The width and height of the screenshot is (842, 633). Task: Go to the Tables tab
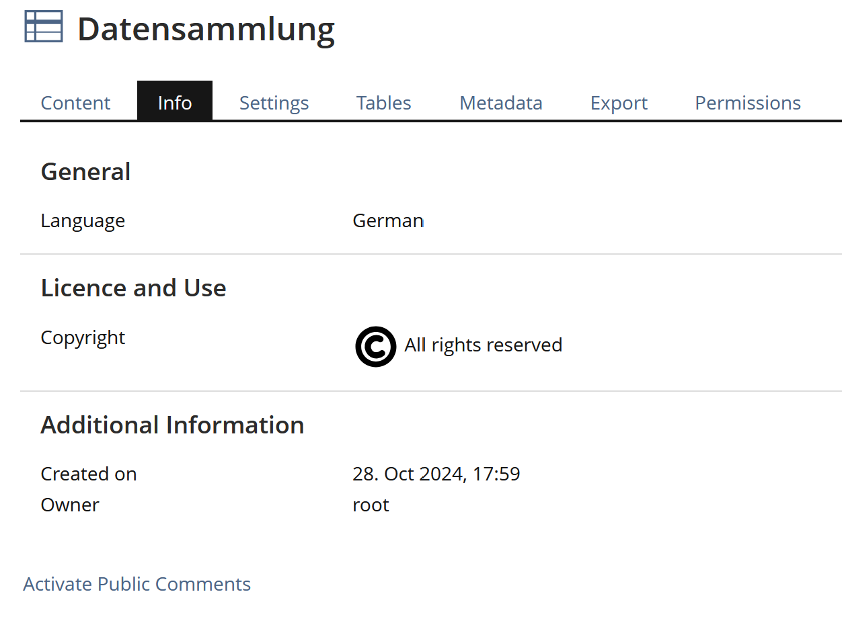(x=383, y=103)
